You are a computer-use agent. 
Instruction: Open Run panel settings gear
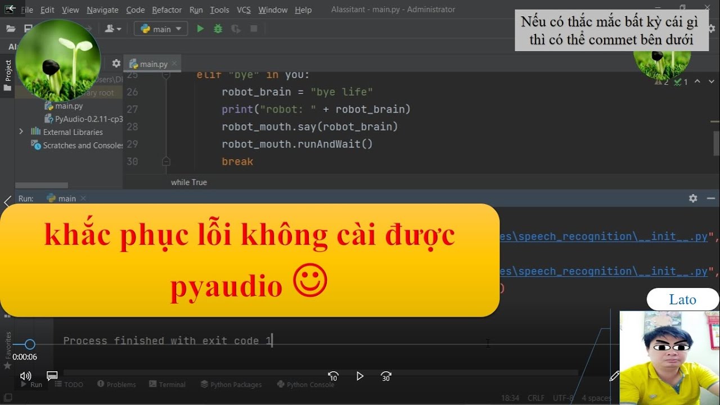click(x=693, y=198)
